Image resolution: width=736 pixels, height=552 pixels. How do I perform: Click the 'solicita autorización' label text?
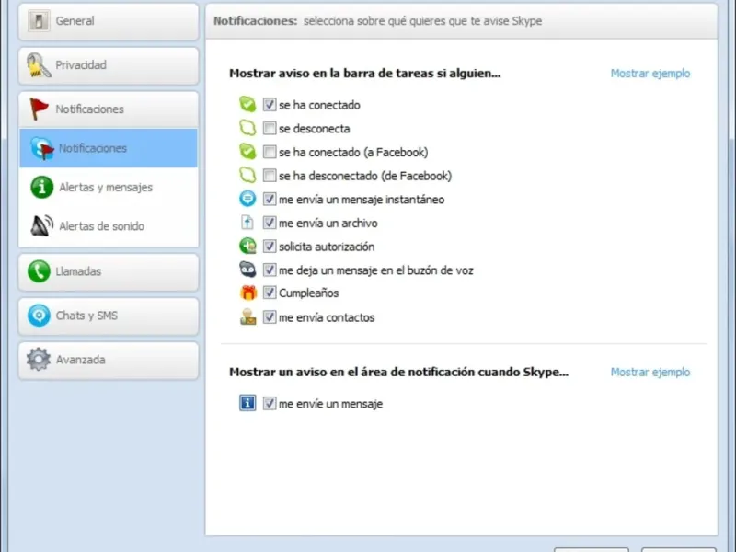point(327,247)
